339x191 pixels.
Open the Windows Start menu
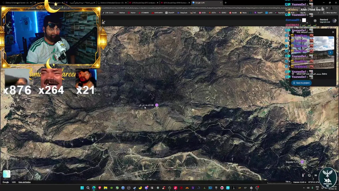point(82,188)
